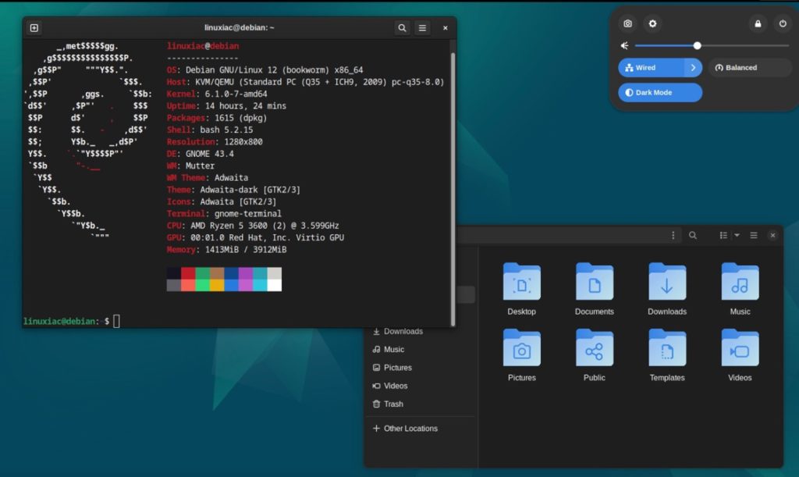The image size is (799, 477).
Task: Click the '1413MiB / 3912MiB' memory value
Action: coord(246,250)
